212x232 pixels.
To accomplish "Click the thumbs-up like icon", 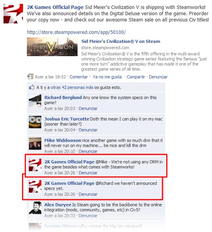I will click(32, 87).
